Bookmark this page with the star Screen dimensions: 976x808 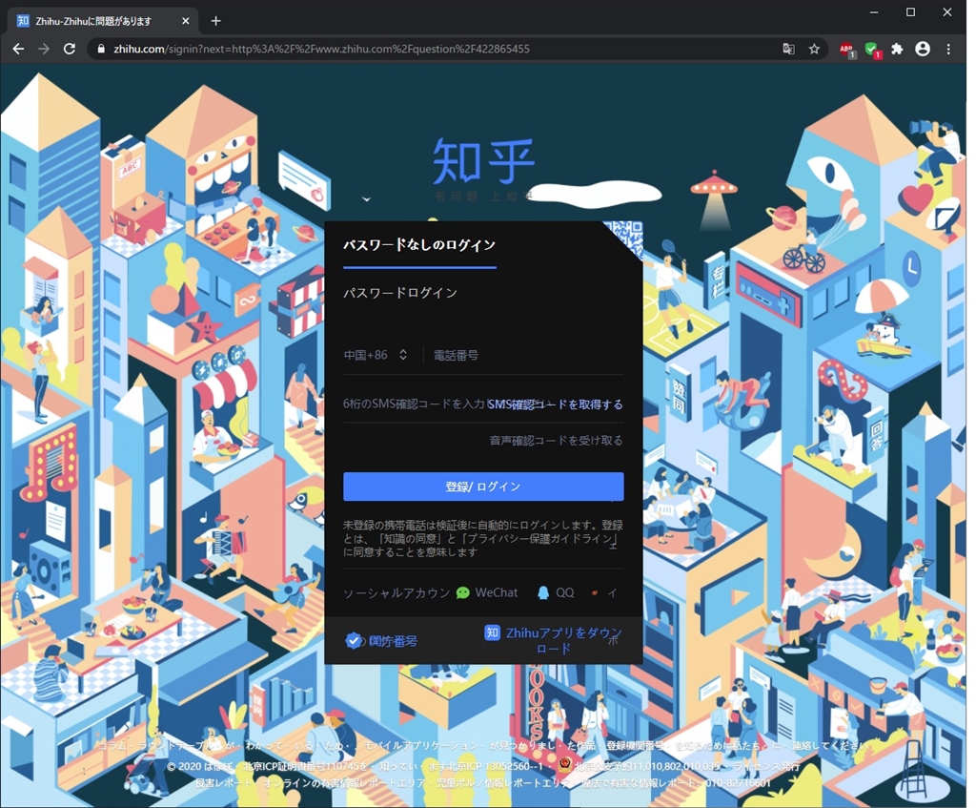pos(814,49)
